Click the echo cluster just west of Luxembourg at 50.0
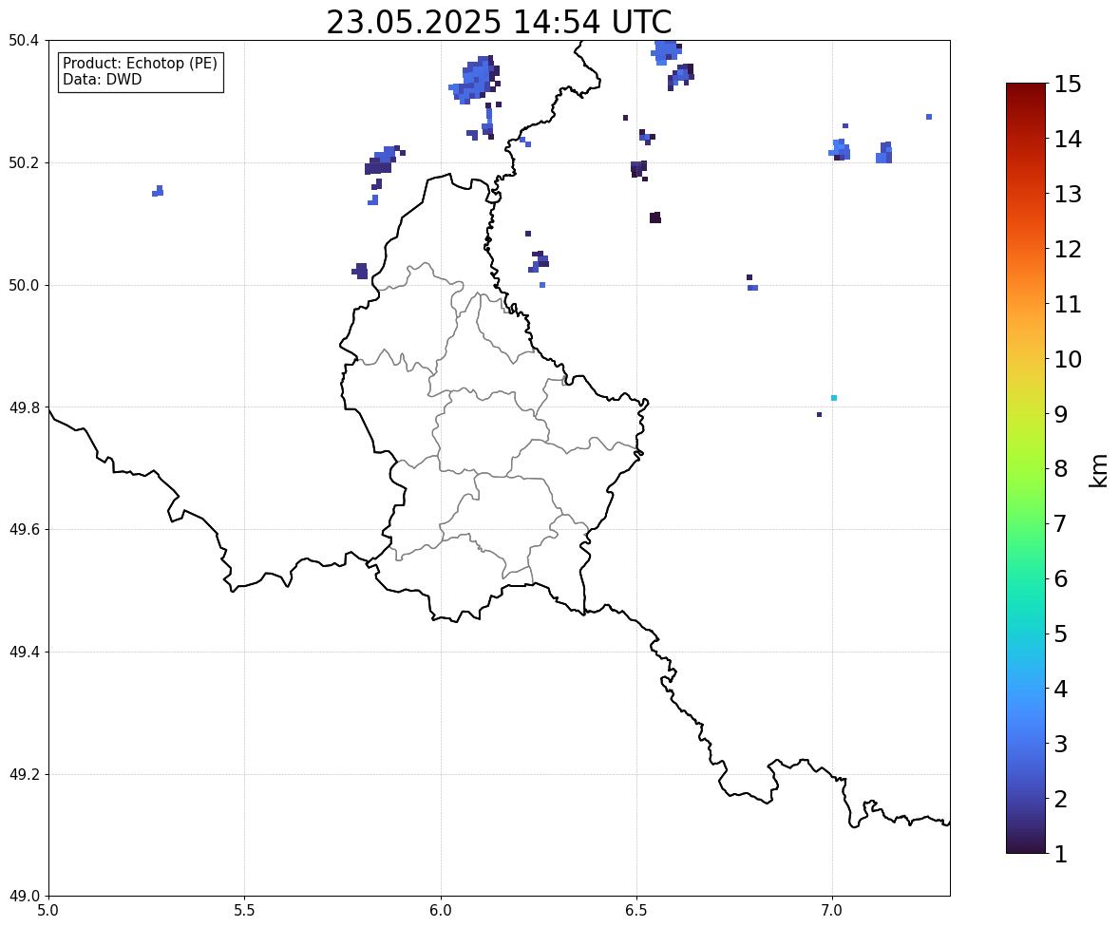Image resolution: width=1119 pixels, height=927 pixels. [360, 271]
